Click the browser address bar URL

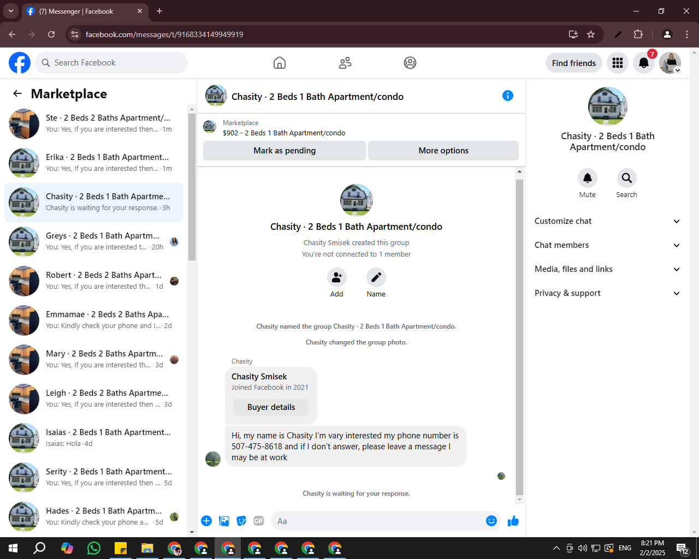pos(164,34)
